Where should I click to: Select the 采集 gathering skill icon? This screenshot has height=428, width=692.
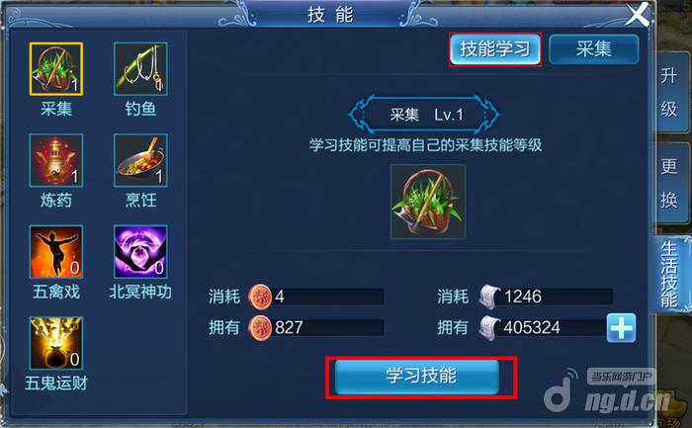tap(56, 69)
